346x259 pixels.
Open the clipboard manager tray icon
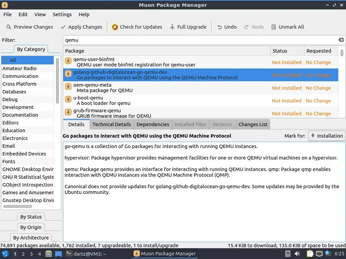tap(310, 254)
